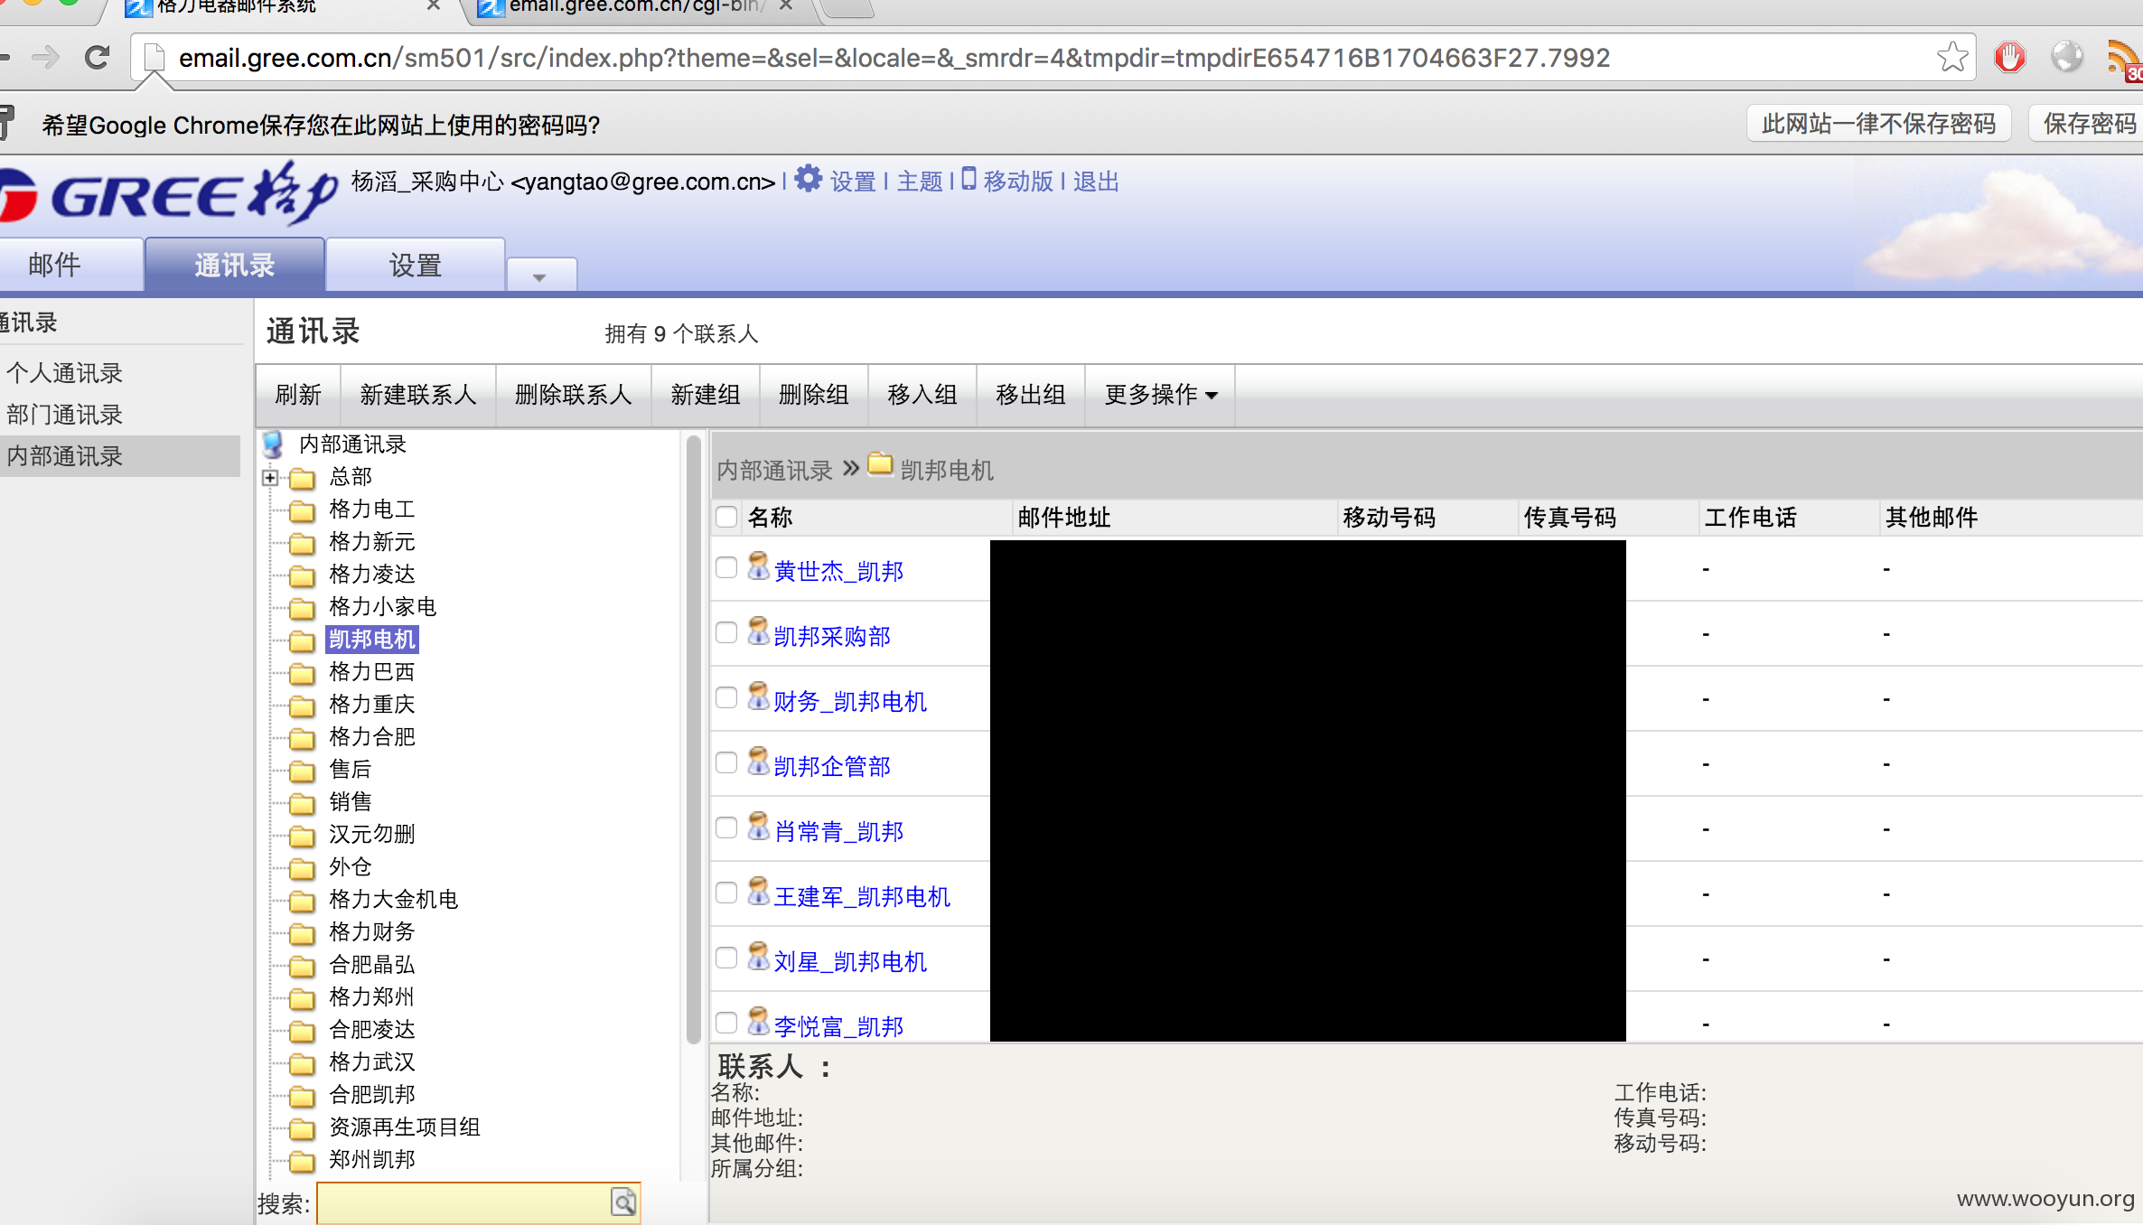Screen dimensions: 2143x1225
Task: Click the 删除组 button
Action: tap(814, 395)
